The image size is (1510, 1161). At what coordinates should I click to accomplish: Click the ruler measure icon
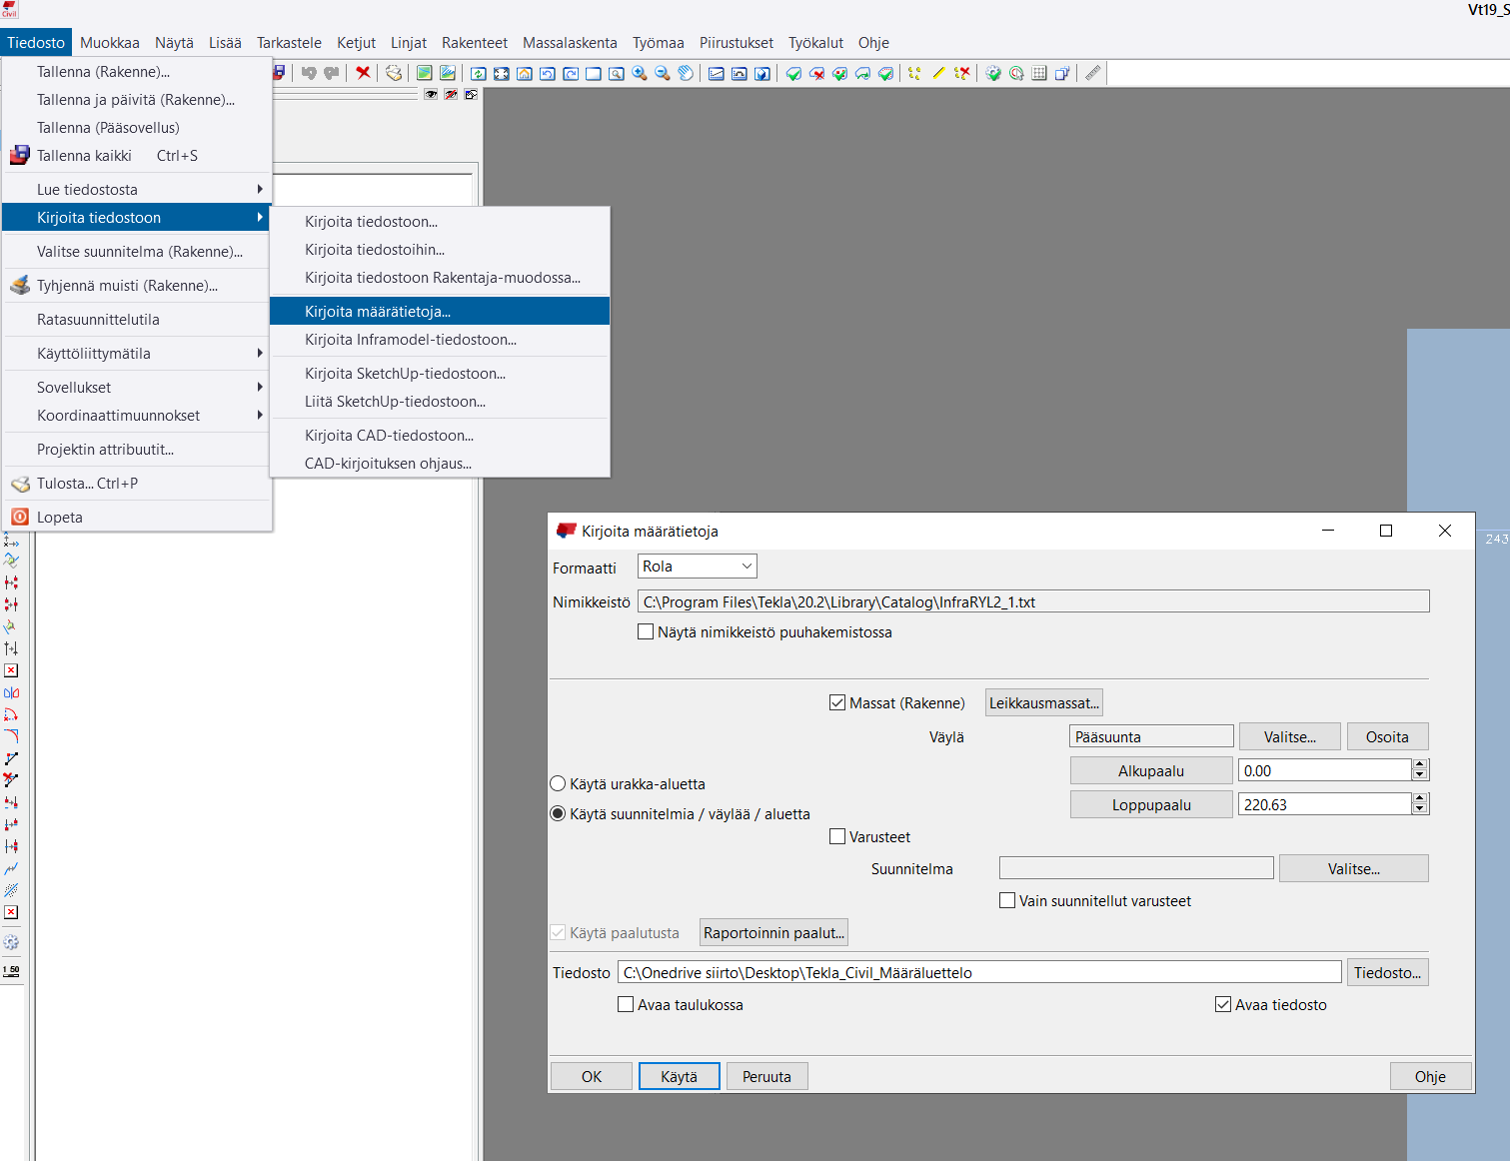pos(1093,73)
